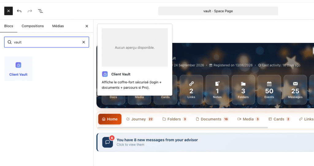This screenshot has height=166, width=314.
Task: Open the Events stat card
Action: (x=269, y=90)
